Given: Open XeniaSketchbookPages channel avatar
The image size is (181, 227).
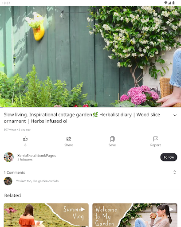Looking at the screenshot, I should click(x=9, y=157).
